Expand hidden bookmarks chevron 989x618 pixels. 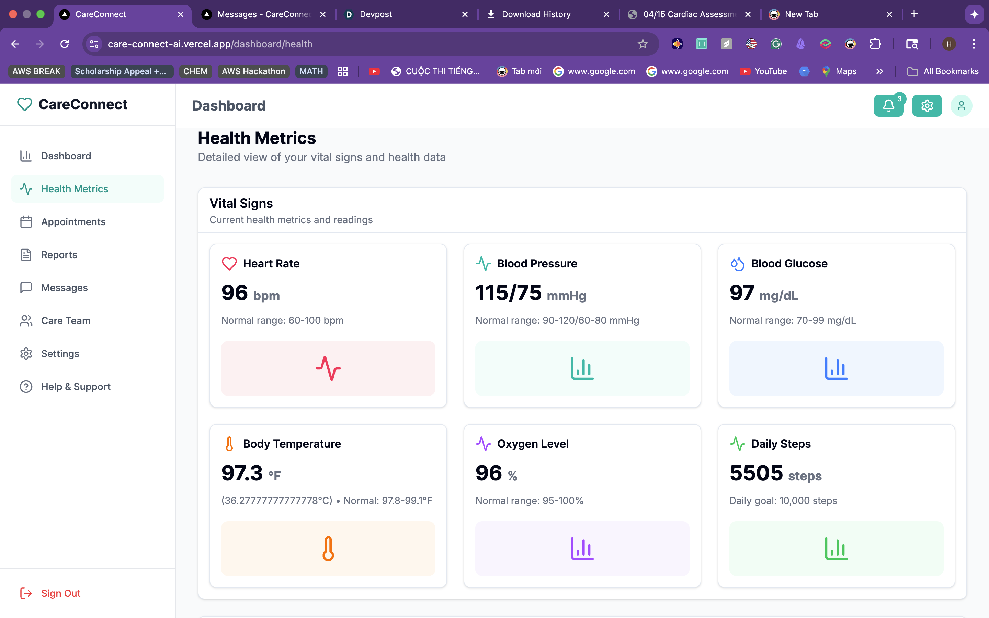879,71
